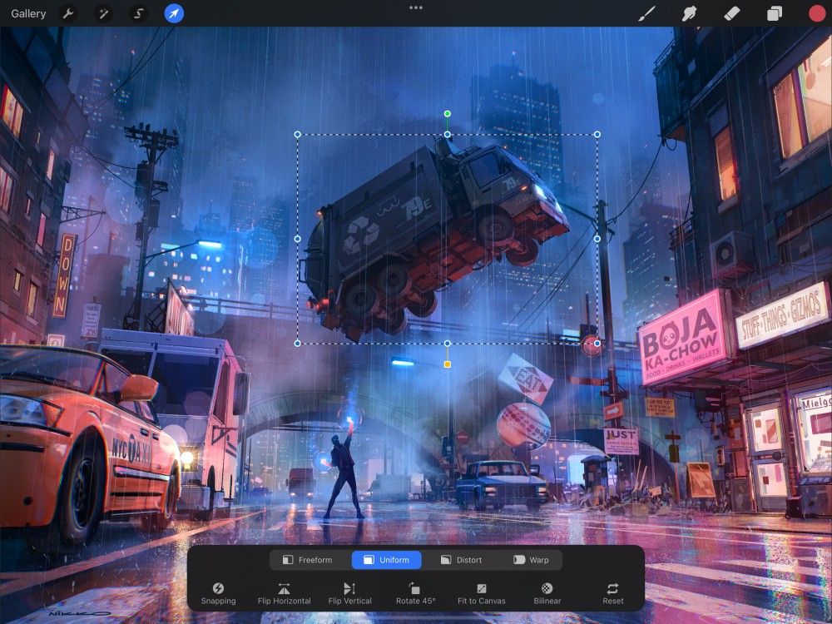Open the Adjustments magic wand menu

click(x=103, y=13)
